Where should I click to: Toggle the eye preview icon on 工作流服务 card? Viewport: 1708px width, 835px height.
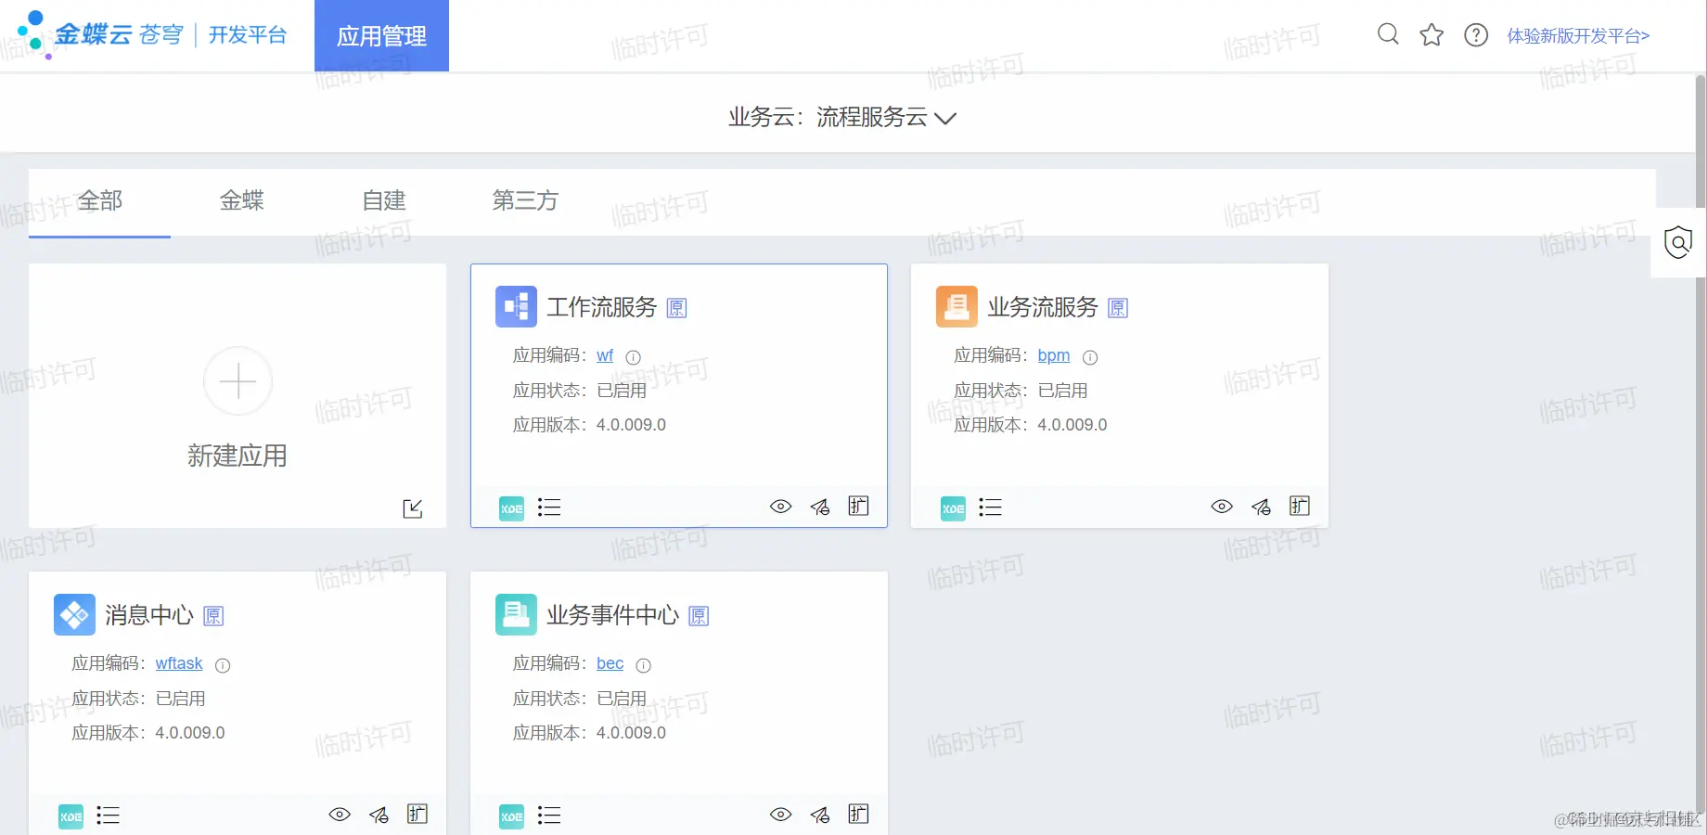pos(781,507)
